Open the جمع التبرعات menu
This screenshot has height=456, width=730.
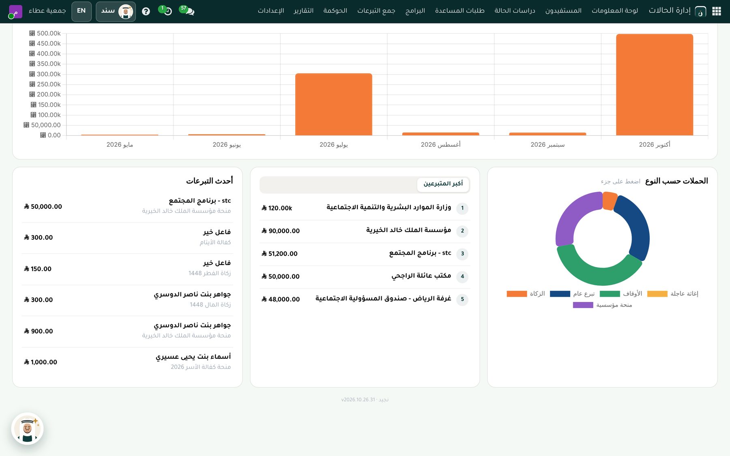[376, 11]
